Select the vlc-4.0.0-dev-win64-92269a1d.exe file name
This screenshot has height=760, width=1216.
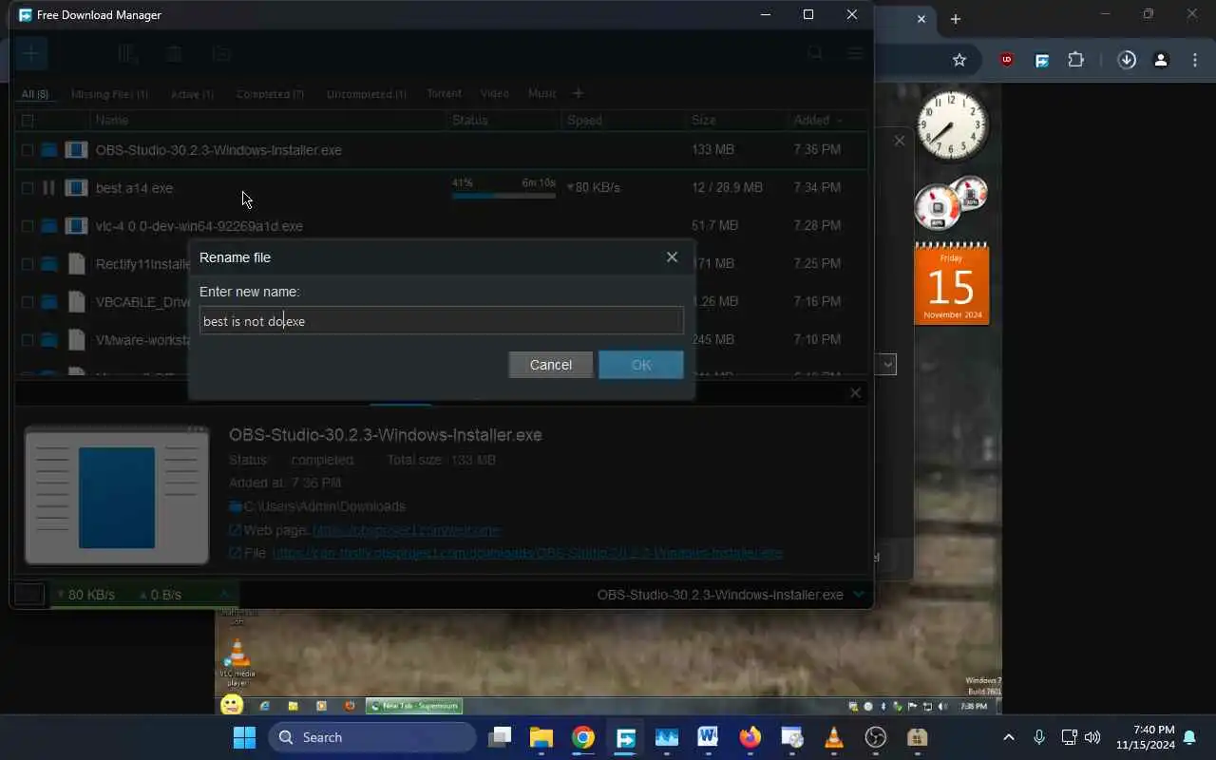pos(199,226)
